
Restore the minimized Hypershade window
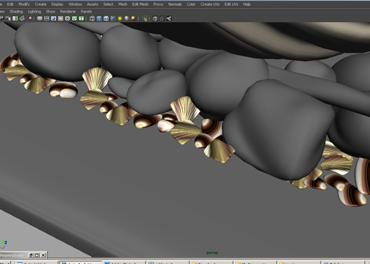[31, 255]
